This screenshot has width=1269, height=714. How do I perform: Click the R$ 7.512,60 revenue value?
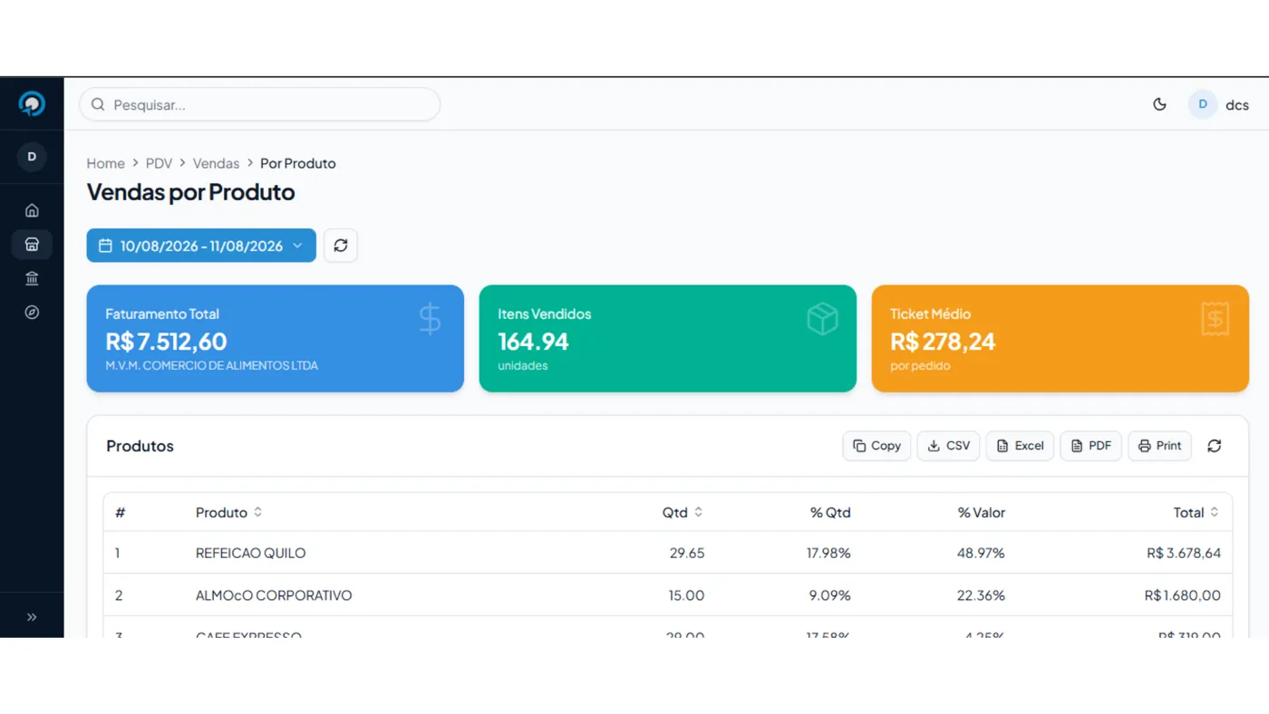click(166, 342)
